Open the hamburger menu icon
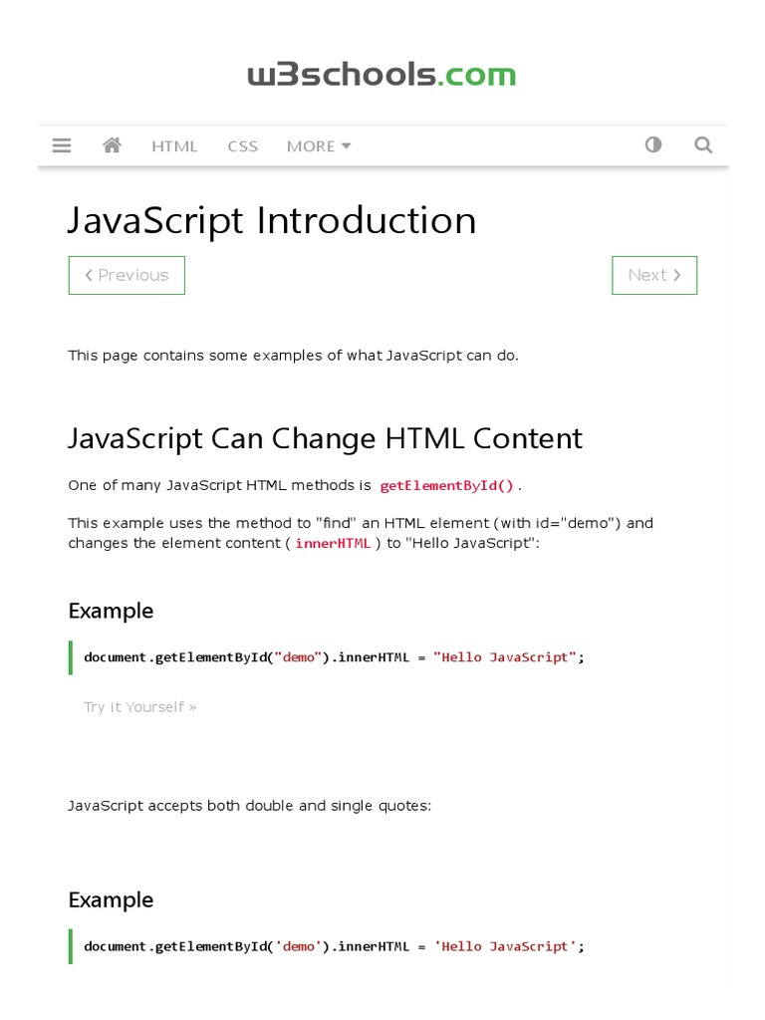765x1020 pixels. pos(62,145)
